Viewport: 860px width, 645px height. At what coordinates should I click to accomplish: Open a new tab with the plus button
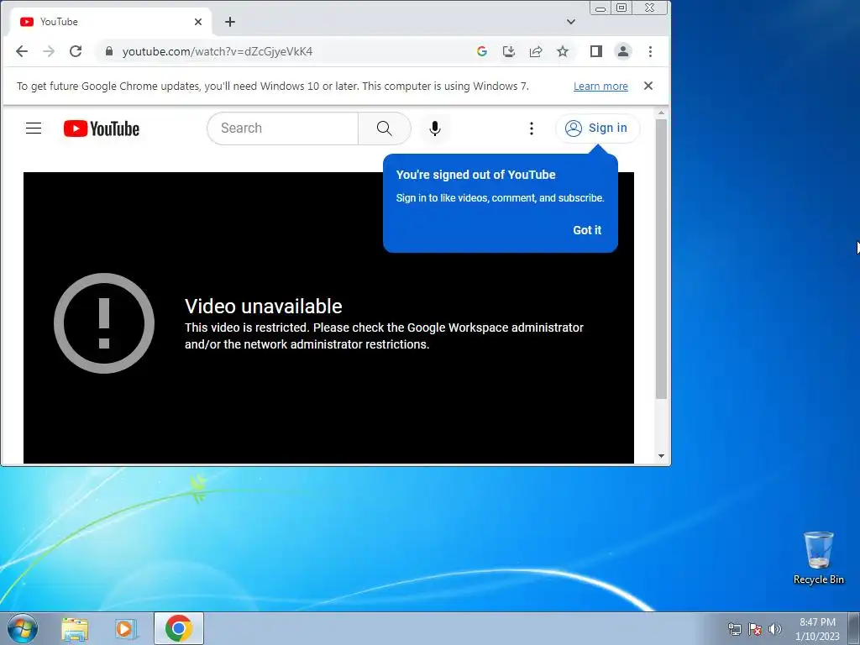point(230,22)
